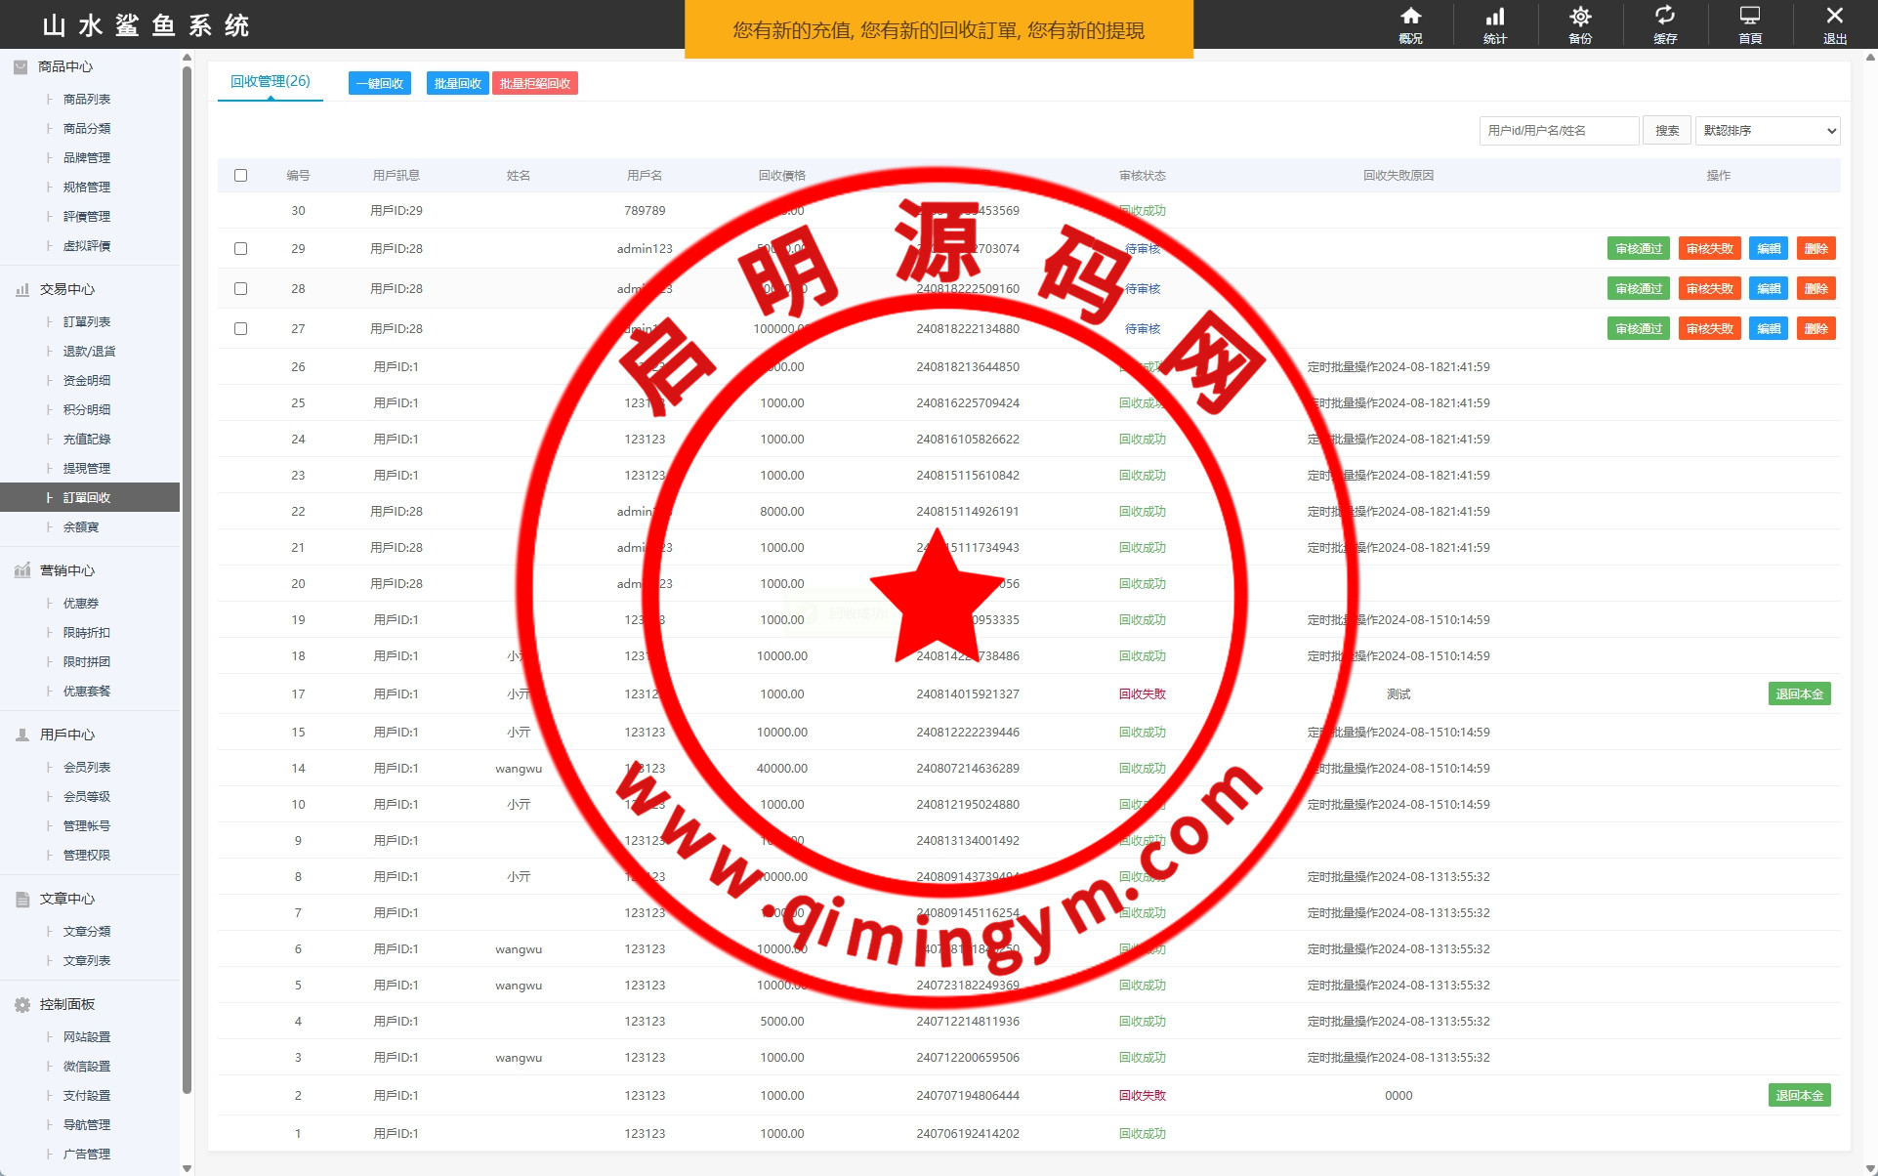Click the 控制面板 gear icon in sidebar
The image size is (1878, 1176).
coord(22,1005)
